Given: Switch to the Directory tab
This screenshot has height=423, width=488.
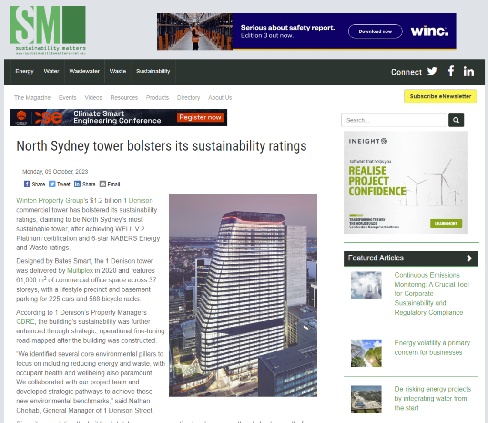Looking at the screenshot, I should pos(188,97).
